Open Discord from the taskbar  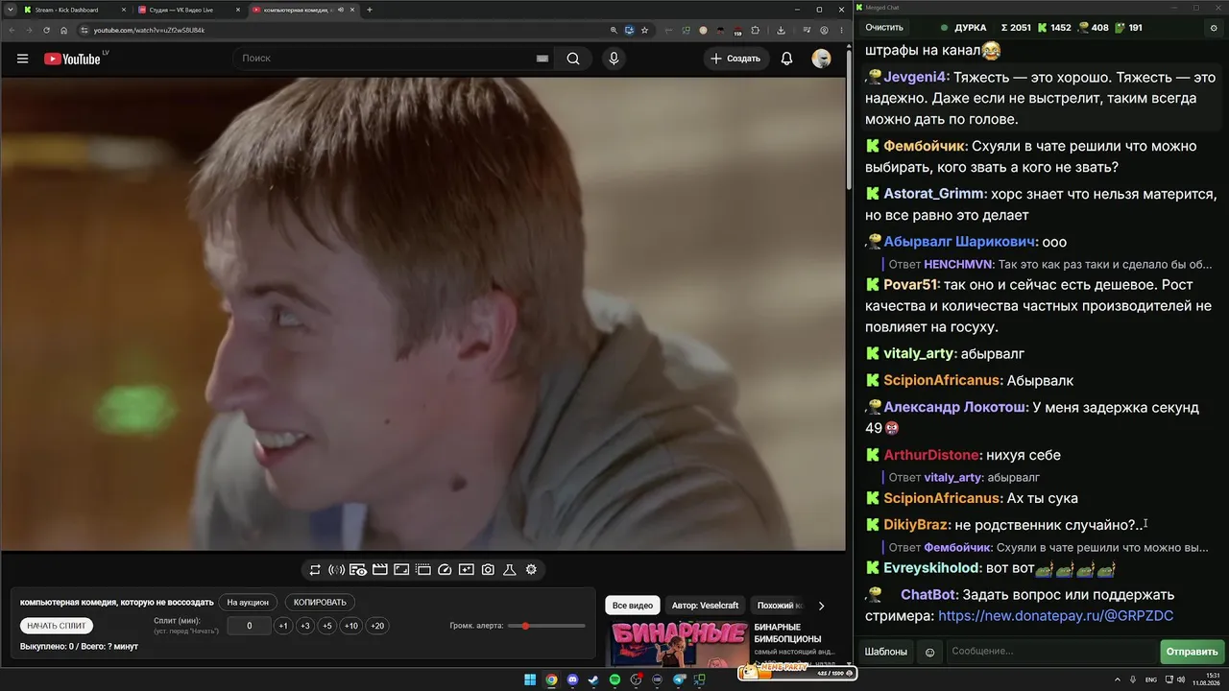point(573,680)
